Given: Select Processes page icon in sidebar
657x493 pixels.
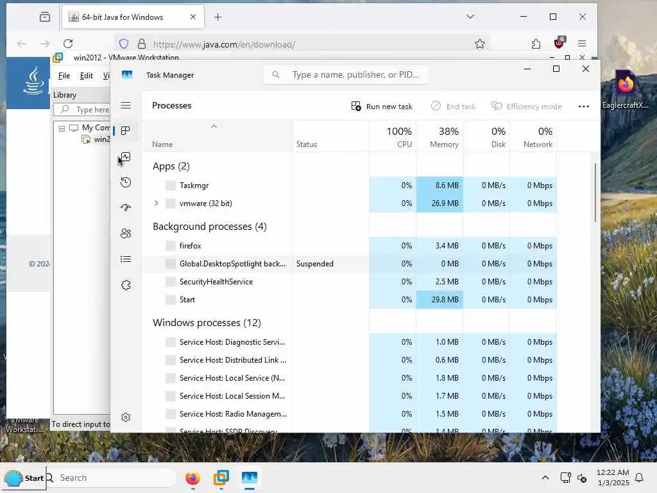Looking at the screenshot, I should click(x=125, y=131).
